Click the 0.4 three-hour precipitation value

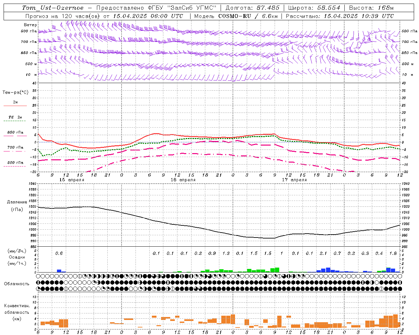(379, 253)
